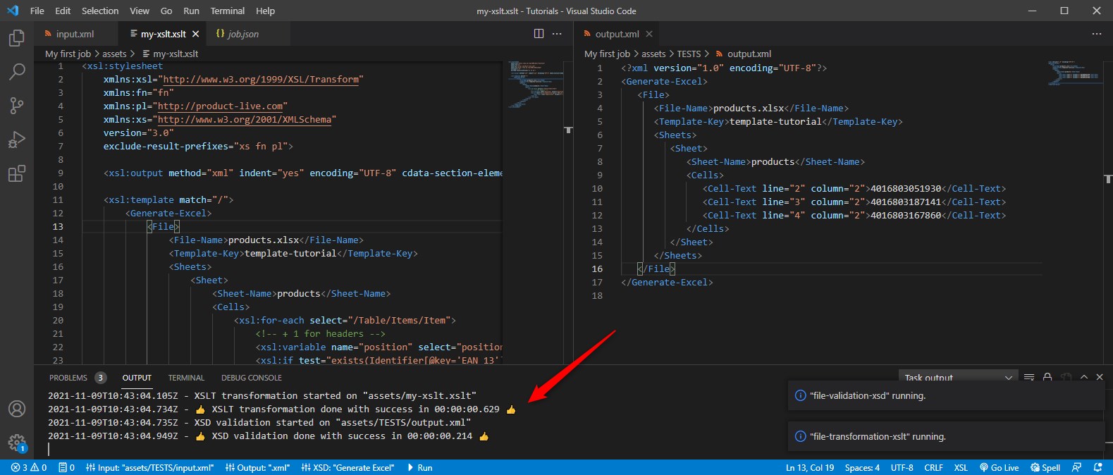Split the left editor with split icon

pos(539,34)
